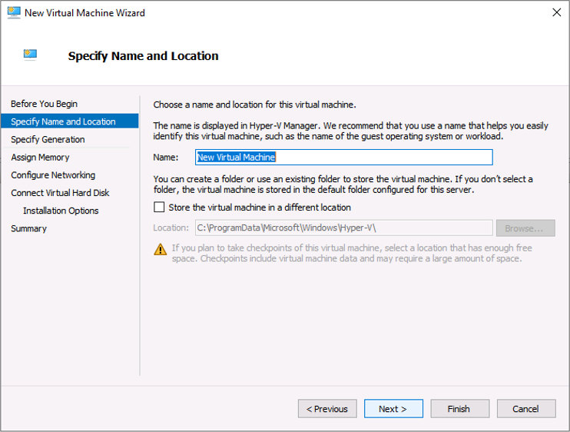Close the New Virtual Machine Wizard window
This screenshot has width=570, height=432.
tap(556, 12)
